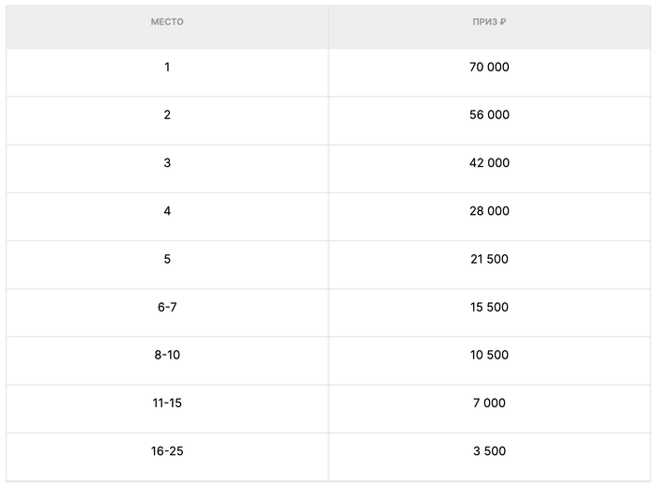Image resolution: width=657 pixels, height=487 pixels.
Task: Select the place 4 cell
Action: tap(167, 211)
